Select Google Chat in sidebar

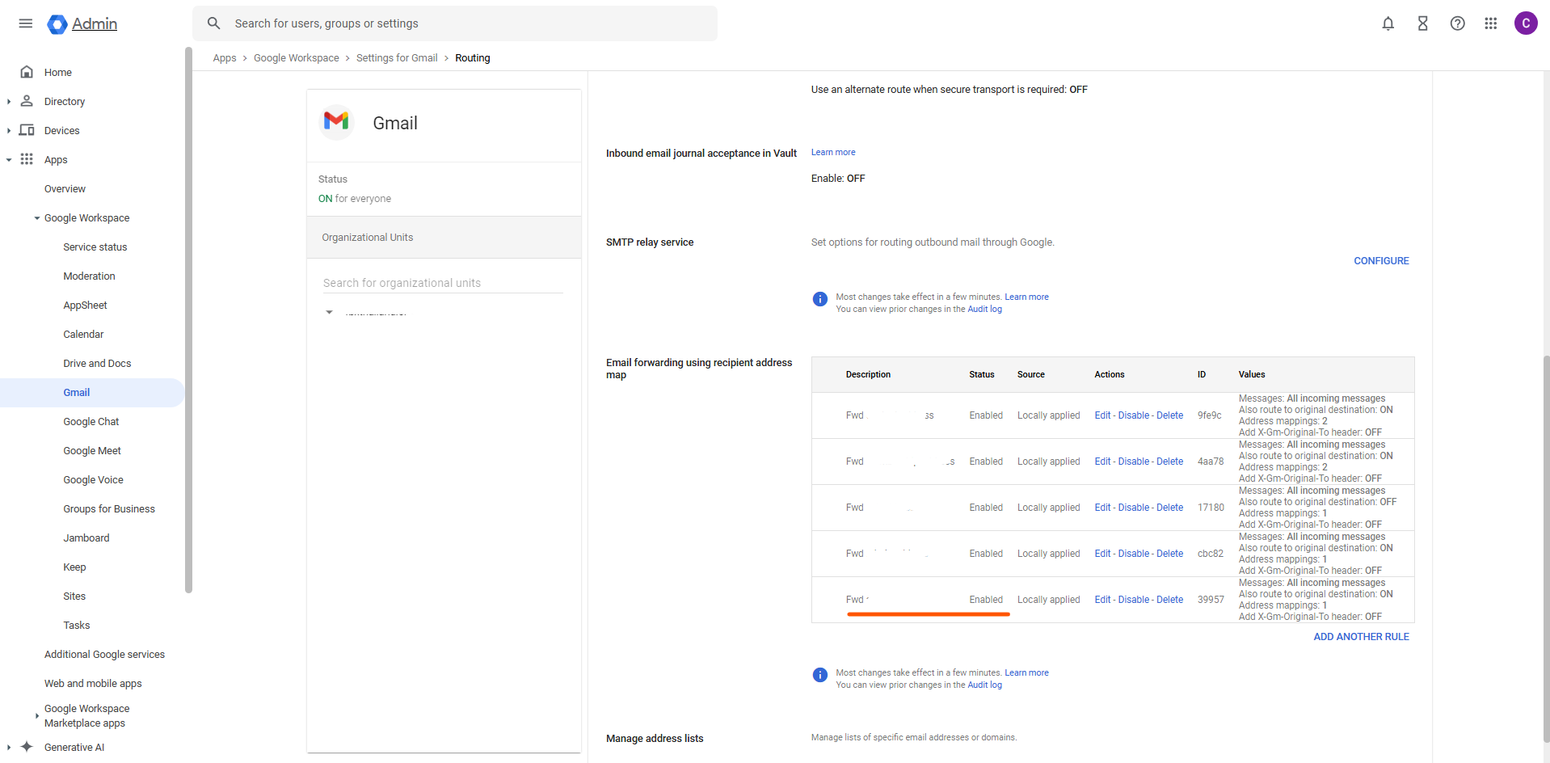tap(91, 421)
